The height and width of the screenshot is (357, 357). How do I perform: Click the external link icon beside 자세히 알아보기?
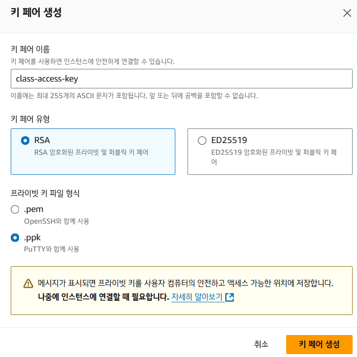click(x=230, y=297)
